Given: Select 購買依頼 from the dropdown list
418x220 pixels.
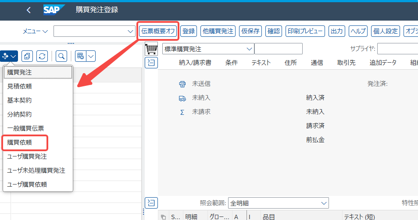Looking at the screenshot, I should pyautogui.click(x=25, y=142).
